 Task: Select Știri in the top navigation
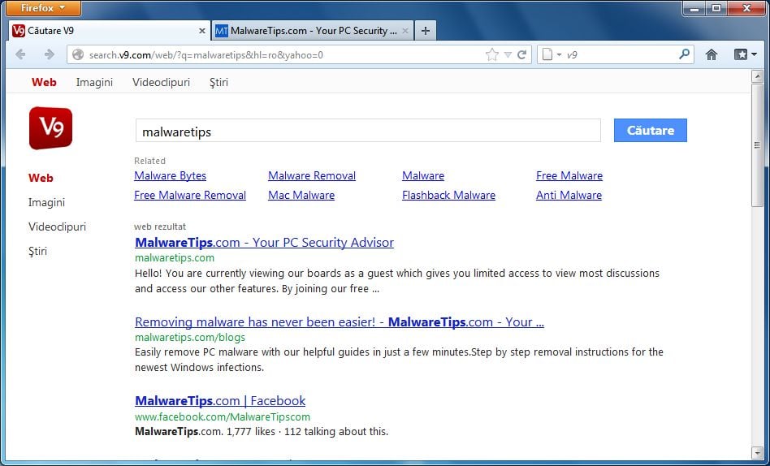218,83
